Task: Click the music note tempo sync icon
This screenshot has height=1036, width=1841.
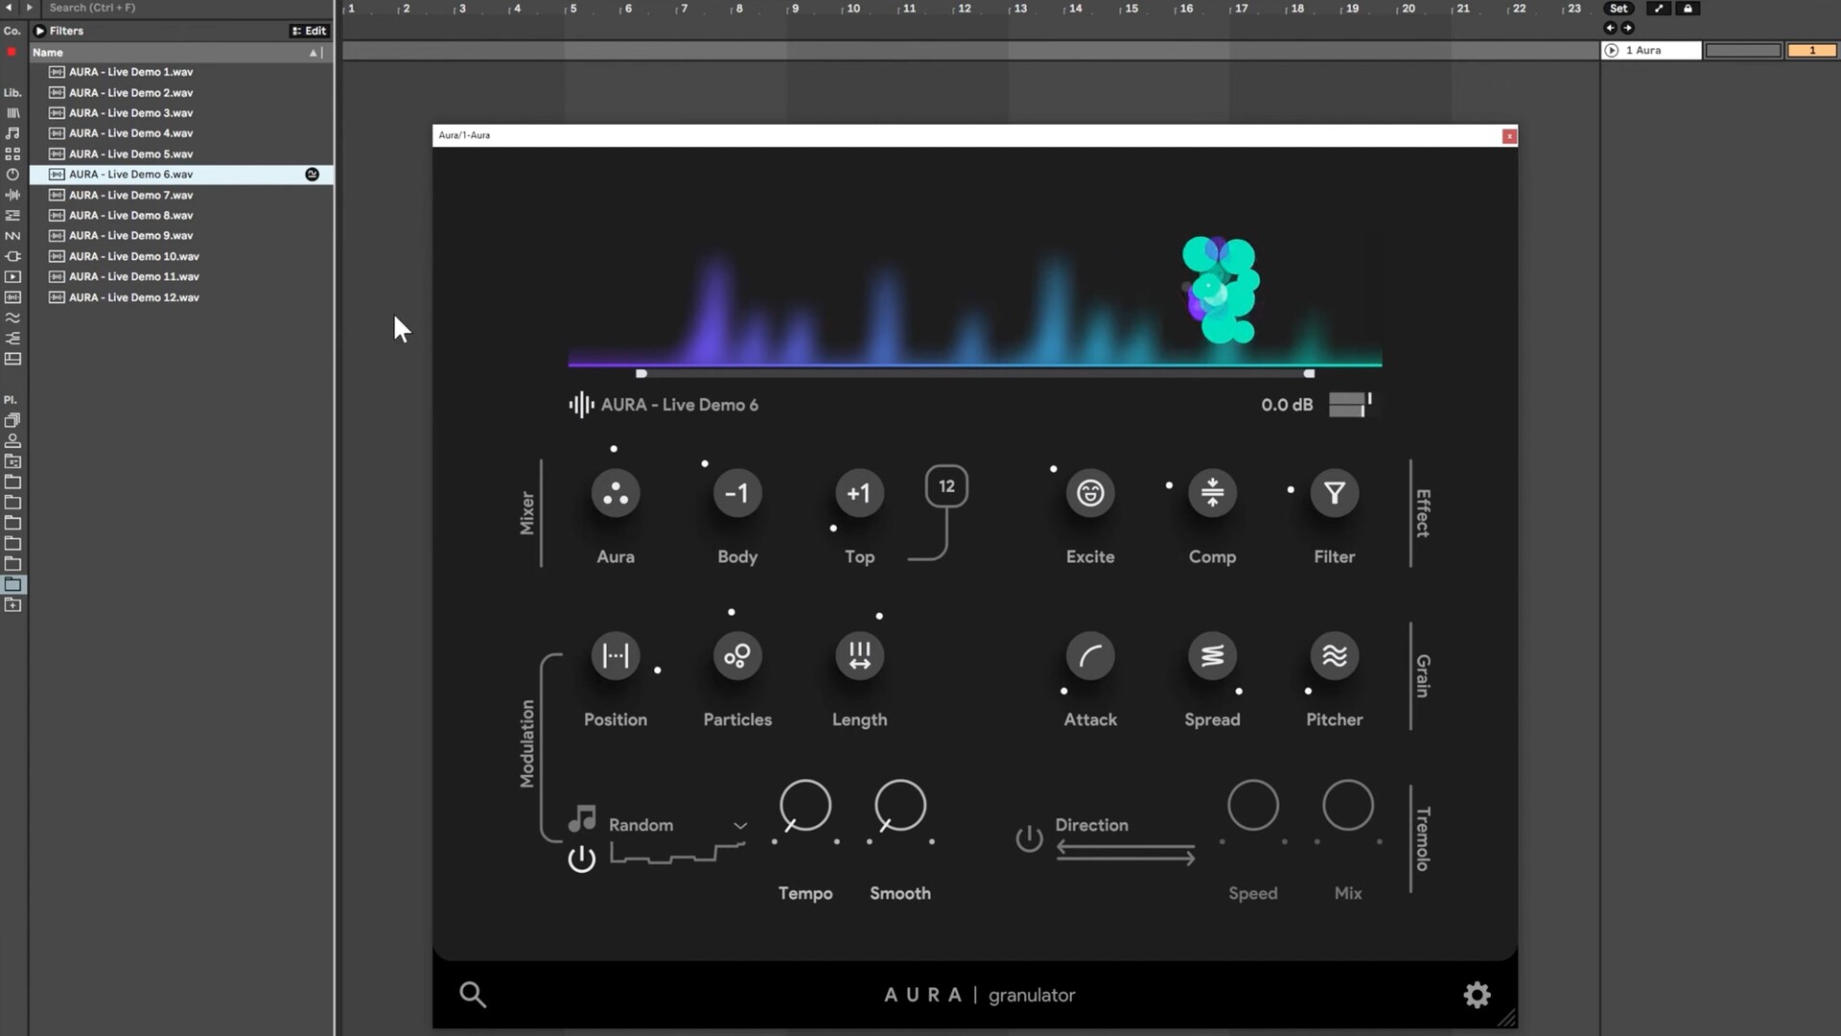Action: tap(581, 818)
